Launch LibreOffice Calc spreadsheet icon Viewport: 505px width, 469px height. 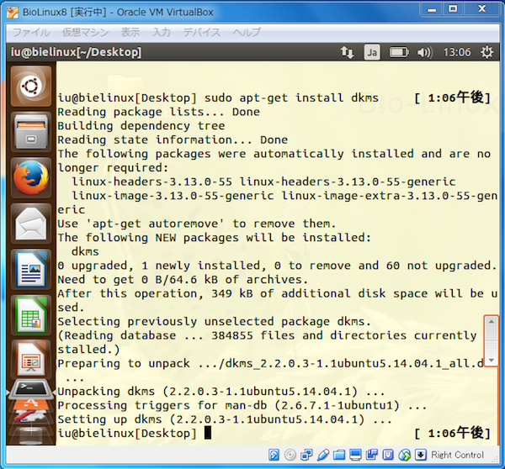31,315
